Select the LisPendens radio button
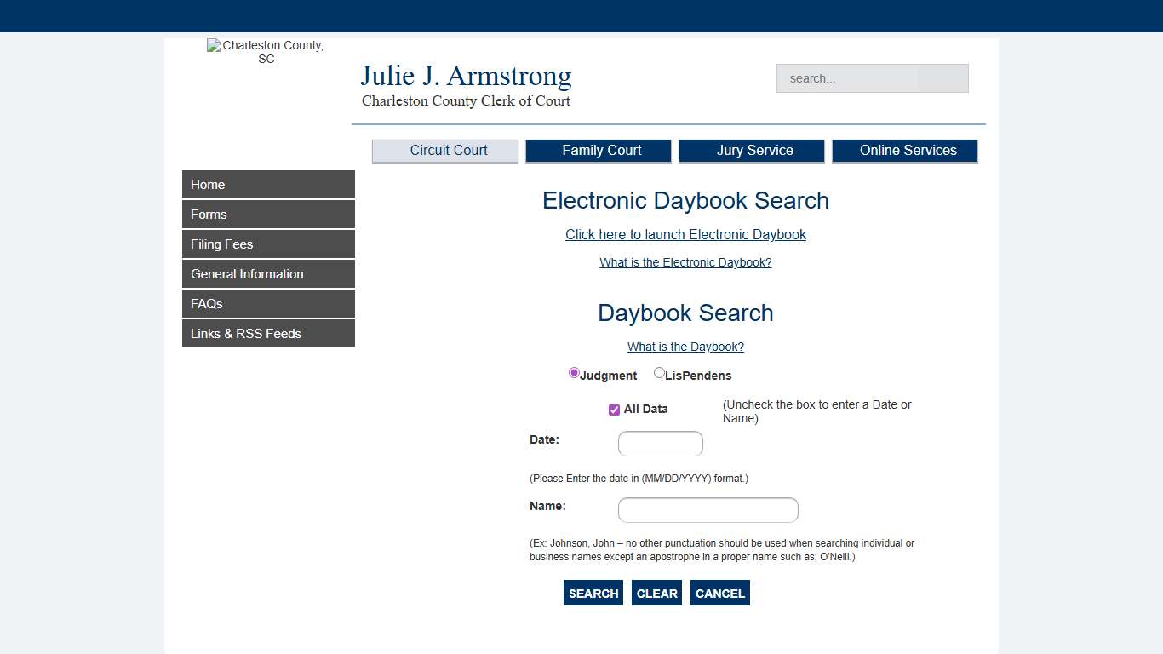The image size is (1163, 654). pyautogui.click(x=659, y=373)
